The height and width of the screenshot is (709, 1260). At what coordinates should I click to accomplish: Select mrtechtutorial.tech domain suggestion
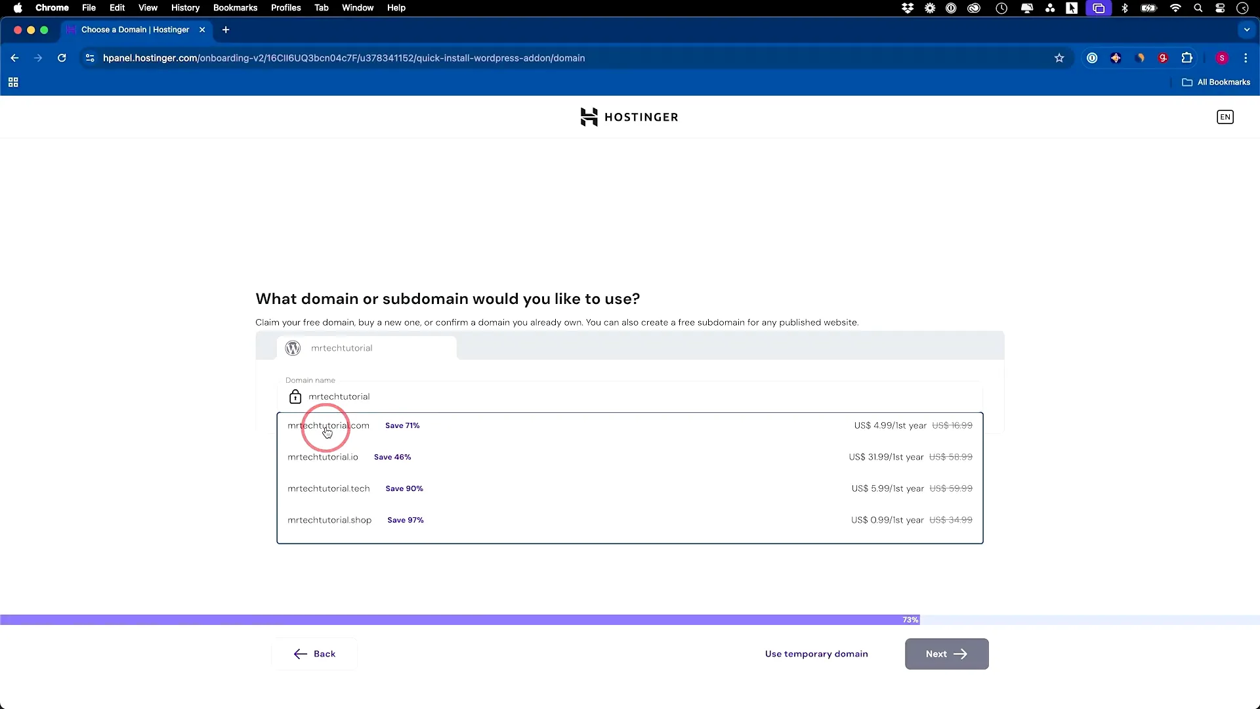[630, 488]
